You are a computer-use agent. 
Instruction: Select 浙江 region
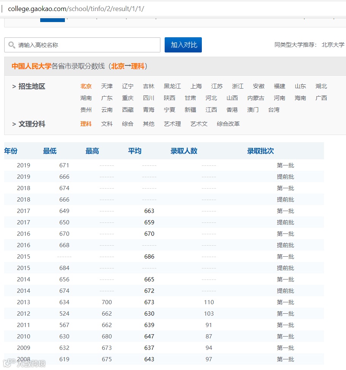click(x=238, y=86)
